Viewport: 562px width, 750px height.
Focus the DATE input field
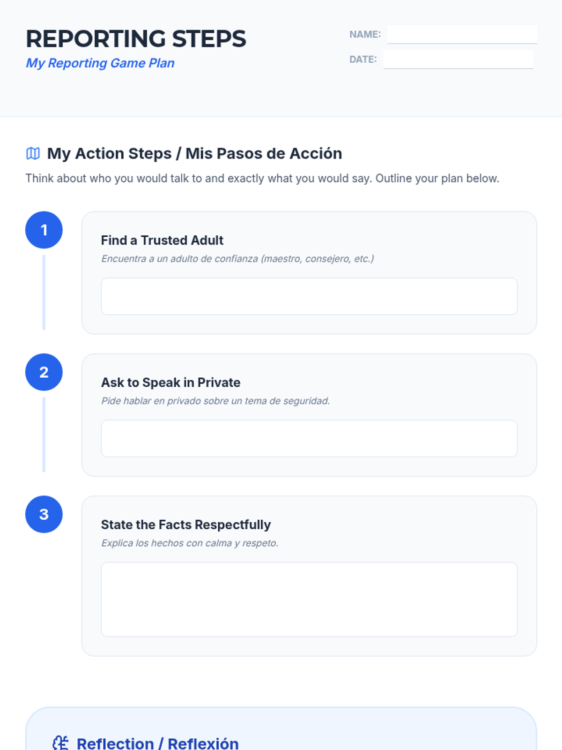tap(458, 60)
